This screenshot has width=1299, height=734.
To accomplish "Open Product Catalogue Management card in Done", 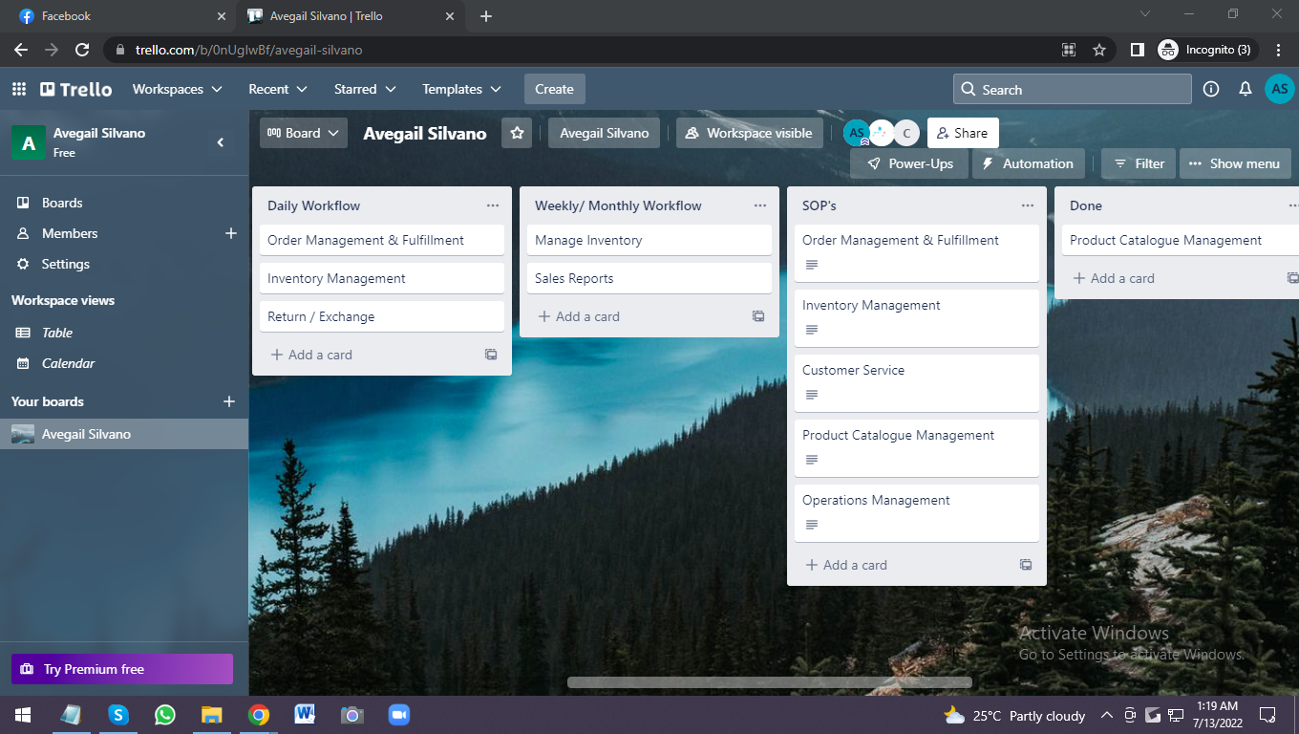I will click(x=1181, y=240).
